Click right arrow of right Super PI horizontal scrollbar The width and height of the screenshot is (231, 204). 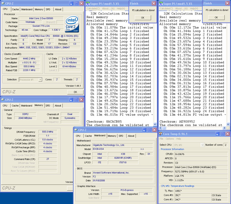[224, 128]
